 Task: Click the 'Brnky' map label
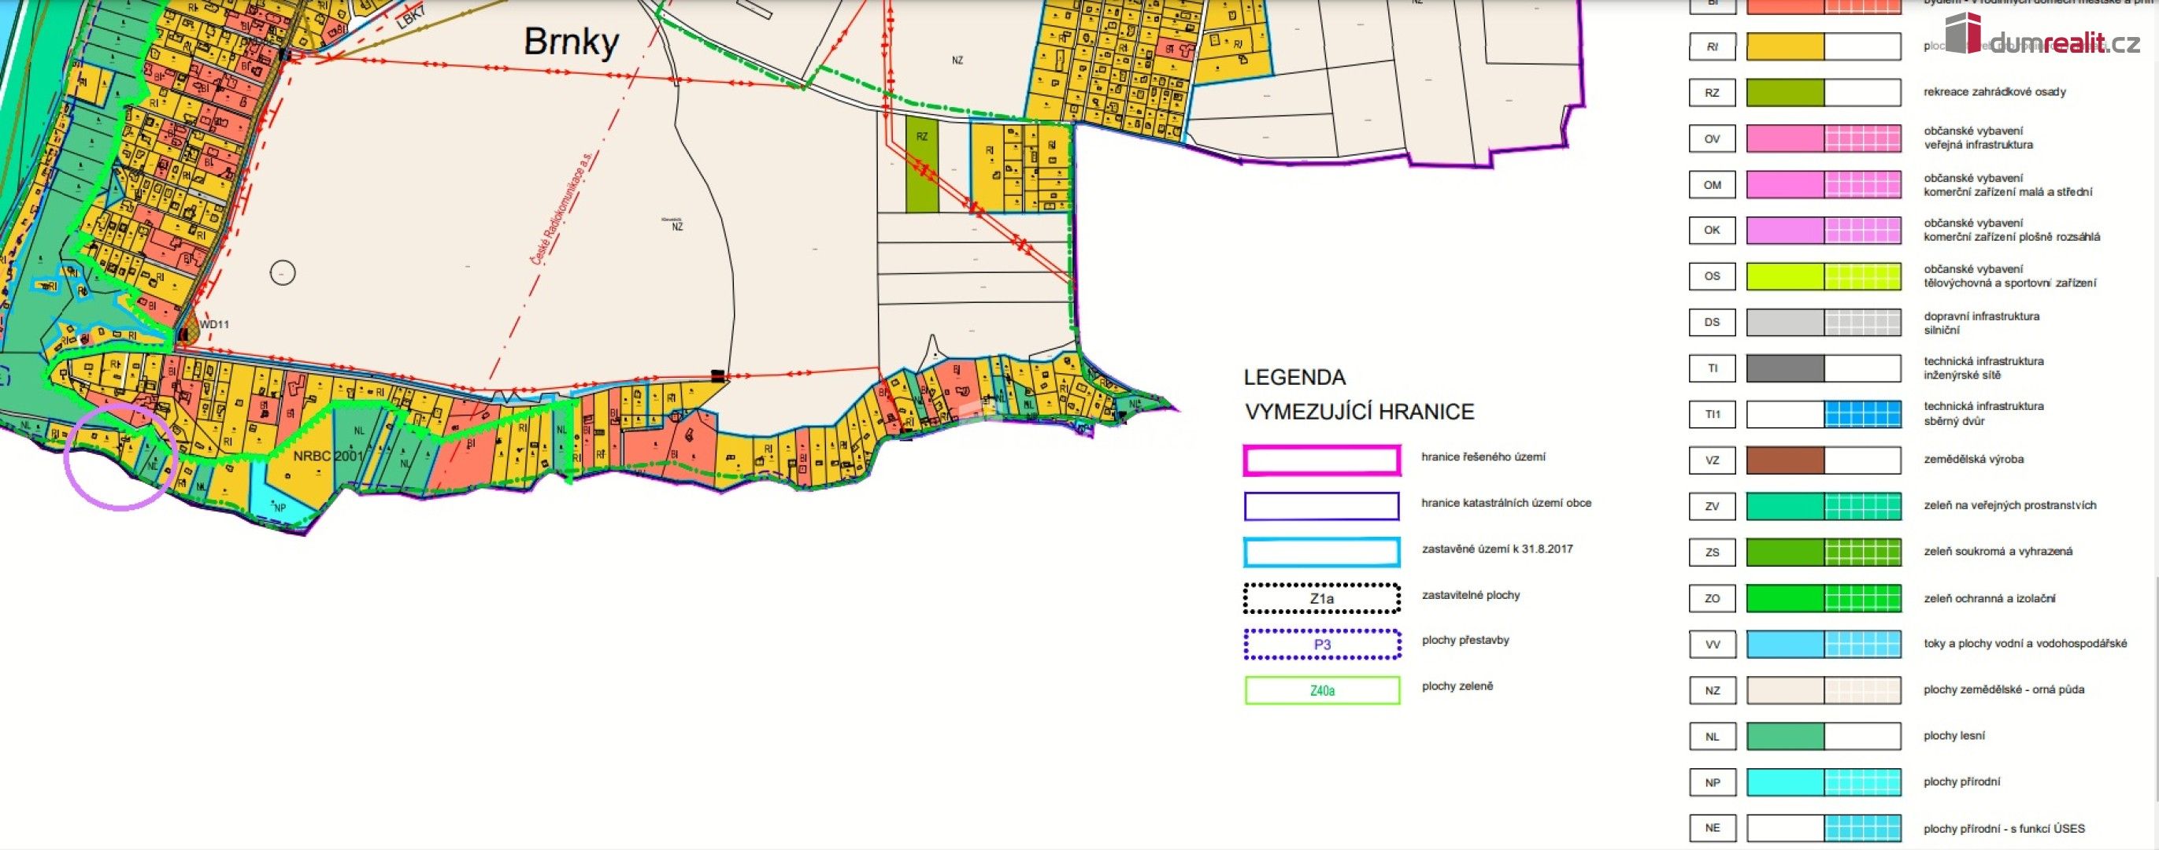point(571,42)
